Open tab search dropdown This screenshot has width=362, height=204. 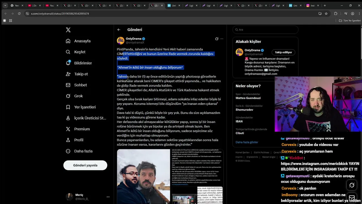point(5,5)
